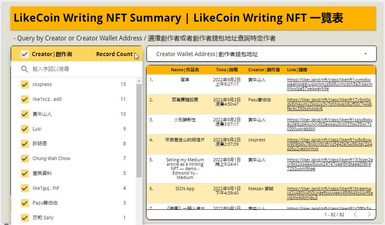The image size is (385, 225).
Task: Uncheck the Lusi creator checkbox
Action: [24, 129]
